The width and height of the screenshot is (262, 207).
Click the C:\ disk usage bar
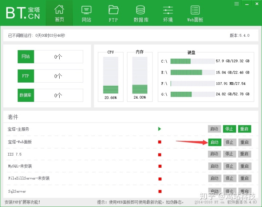coord(192,61)
